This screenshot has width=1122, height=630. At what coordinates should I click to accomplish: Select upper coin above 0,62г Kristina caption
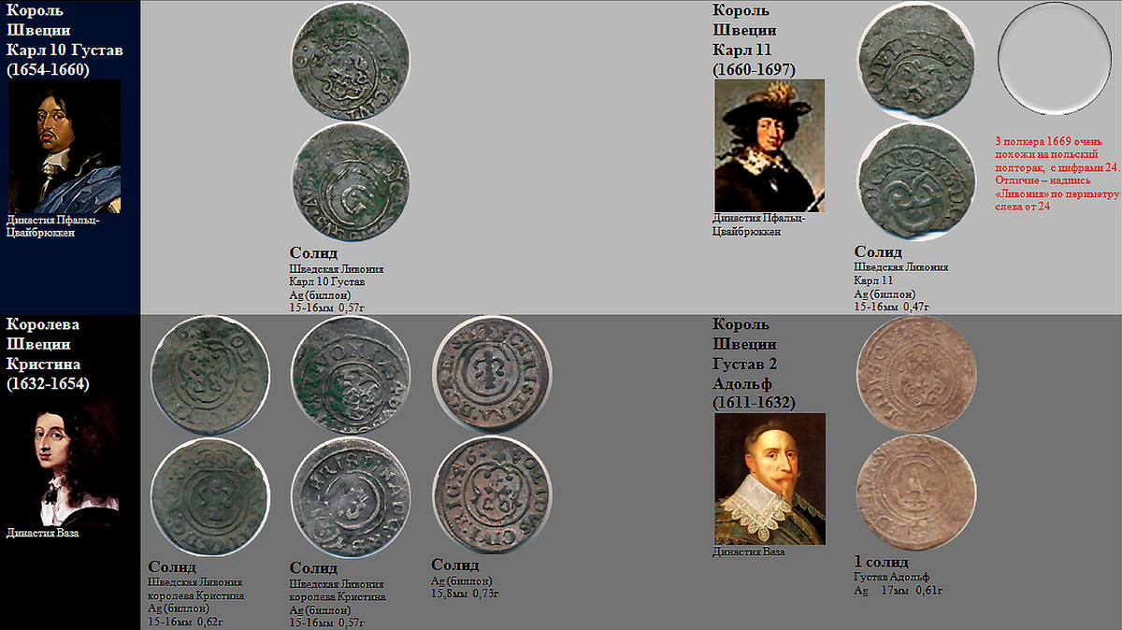pos(209,375)
